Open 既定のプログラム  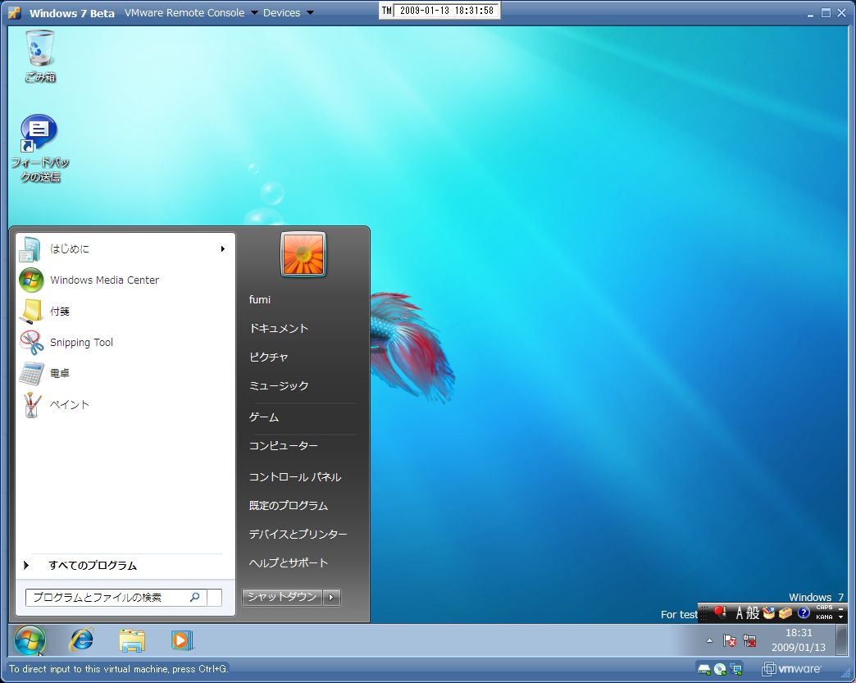point(289,506)
